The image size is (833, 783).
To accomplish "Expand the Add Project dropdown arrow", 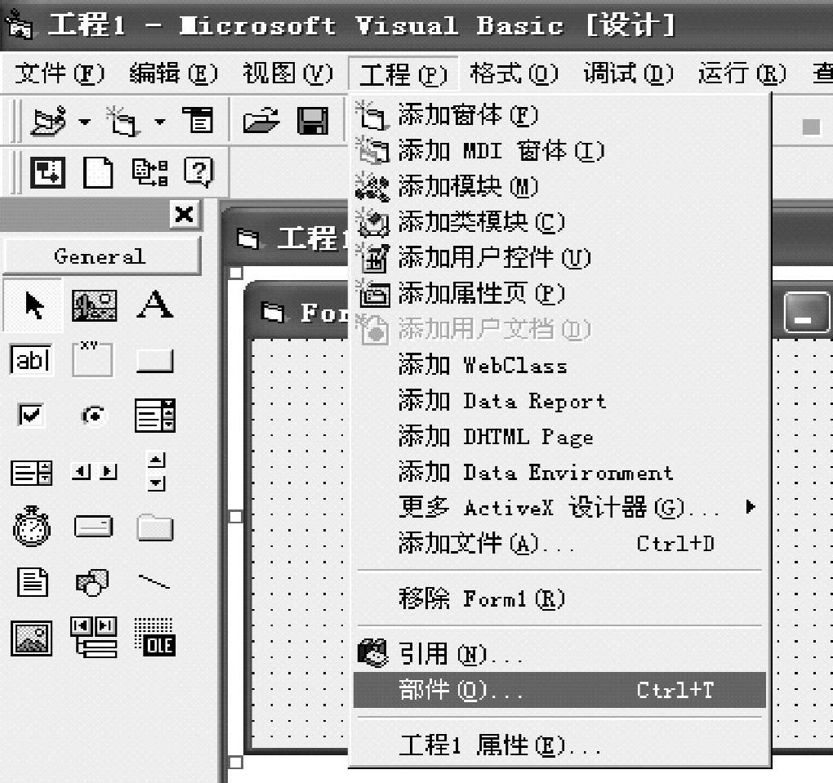I will [x=84, y=122].
